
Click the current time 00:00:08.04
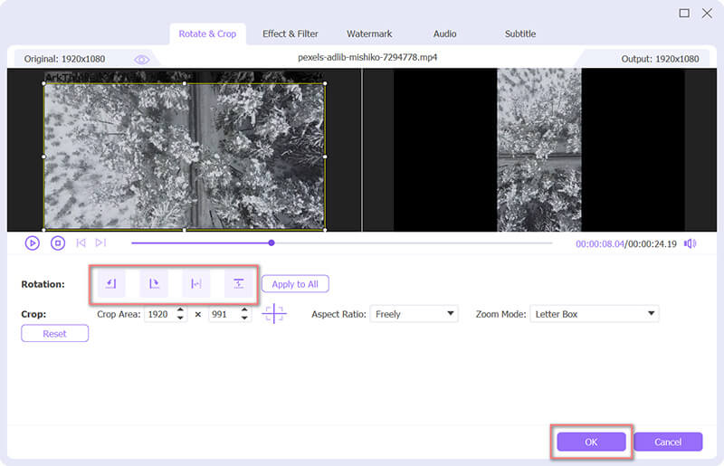pyautogui.click(x=599, y=243)
